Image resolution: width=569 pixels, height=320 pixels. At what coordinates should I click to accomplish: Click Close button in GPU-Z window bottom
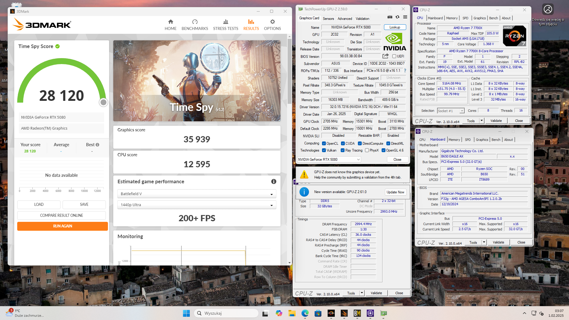[x=397, y=160]
